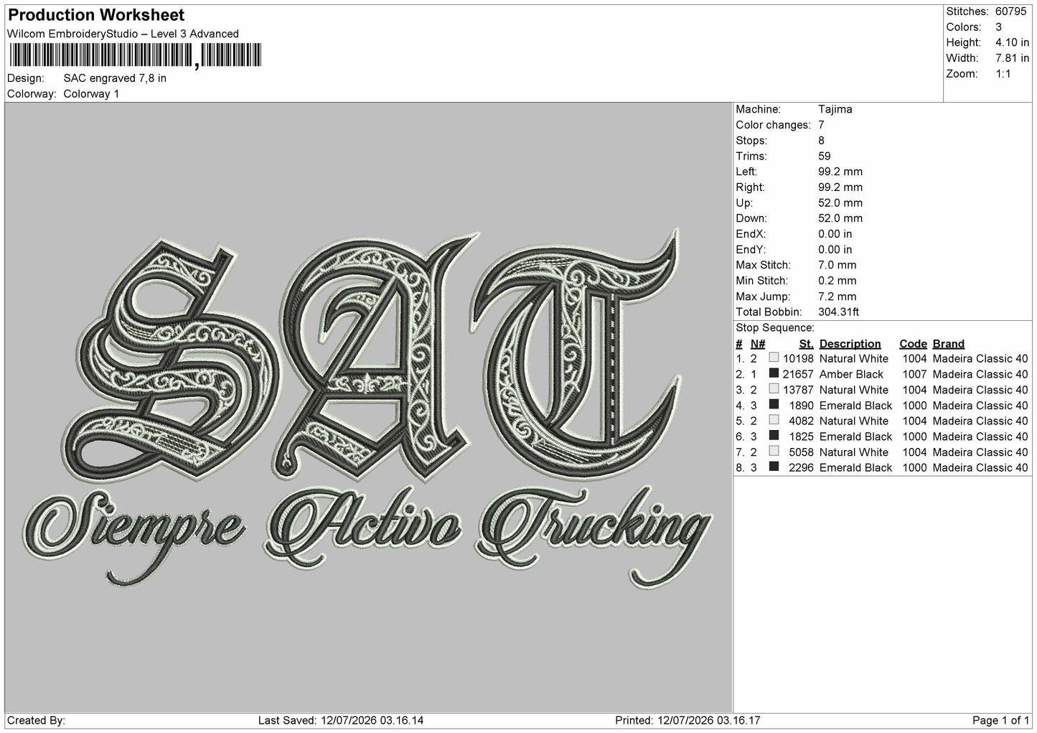
Task: Click the EndX value 0.00 in
Action: point(835,234)
